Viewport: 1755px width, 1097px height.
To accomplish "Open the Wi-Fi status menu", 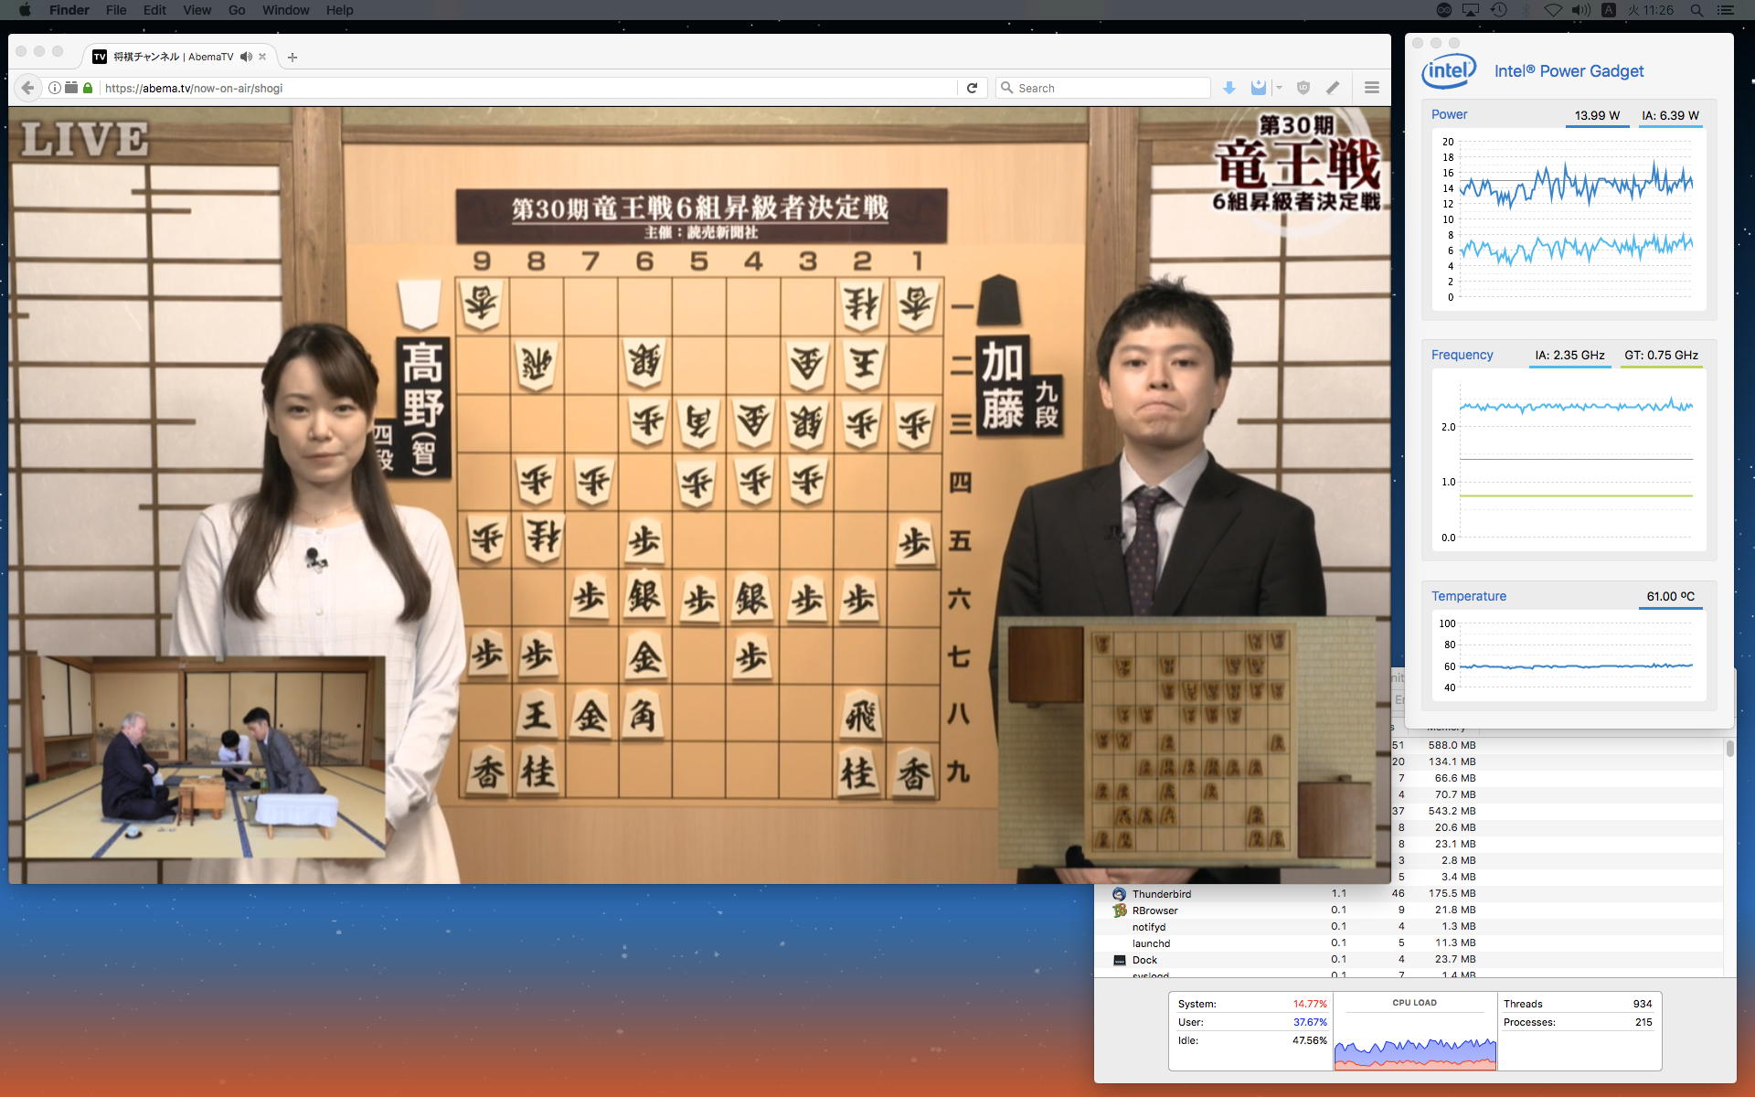I will [x=1553, y=10].
